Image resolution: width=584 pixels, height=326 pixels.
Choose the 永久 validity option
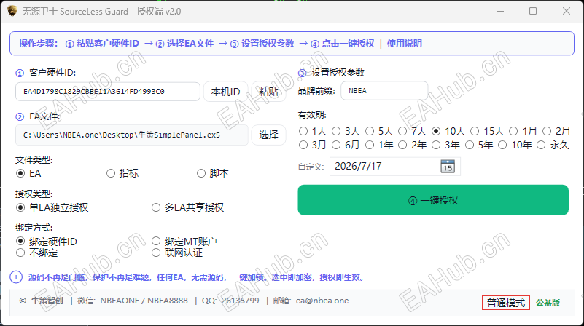pyautogui.click(x=541, y=145)
